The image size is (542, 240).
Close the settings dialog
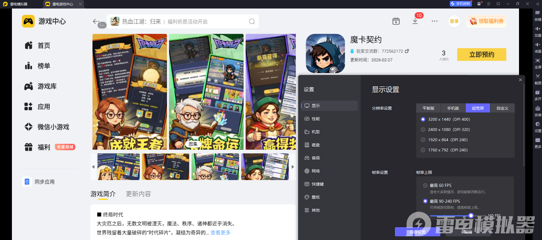520,80
